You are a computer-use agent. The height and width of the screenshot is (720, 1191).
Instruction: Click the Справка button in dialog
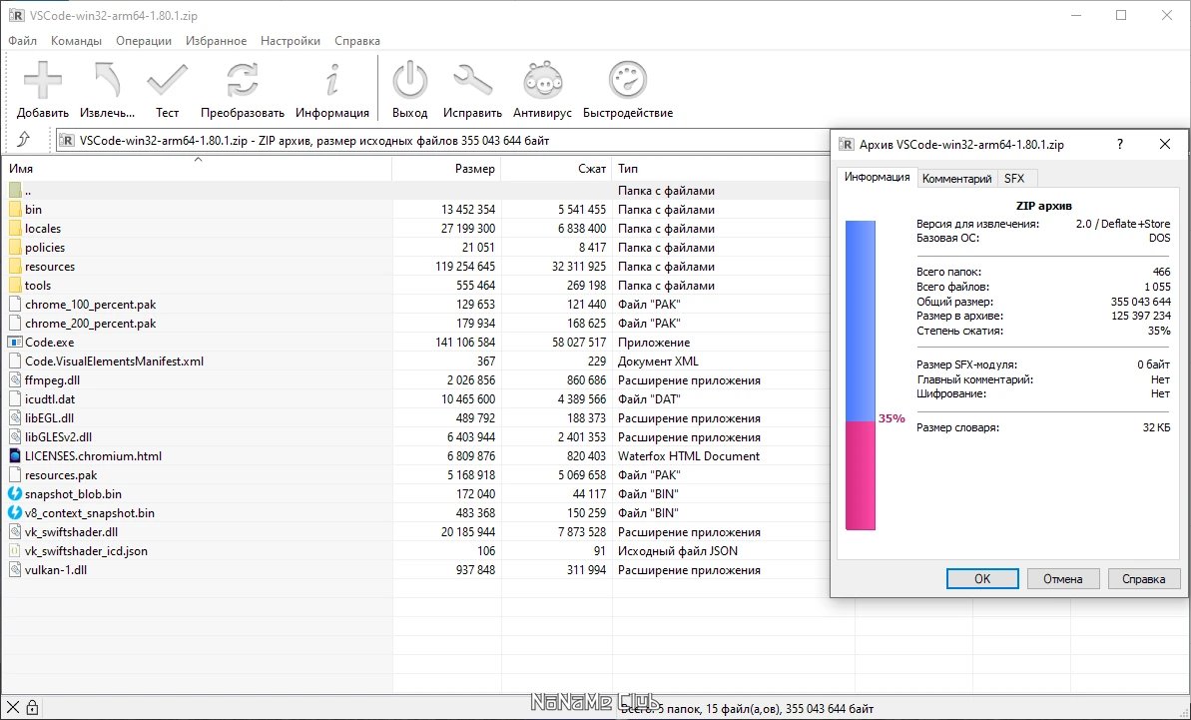click(x=1143, y=578)
